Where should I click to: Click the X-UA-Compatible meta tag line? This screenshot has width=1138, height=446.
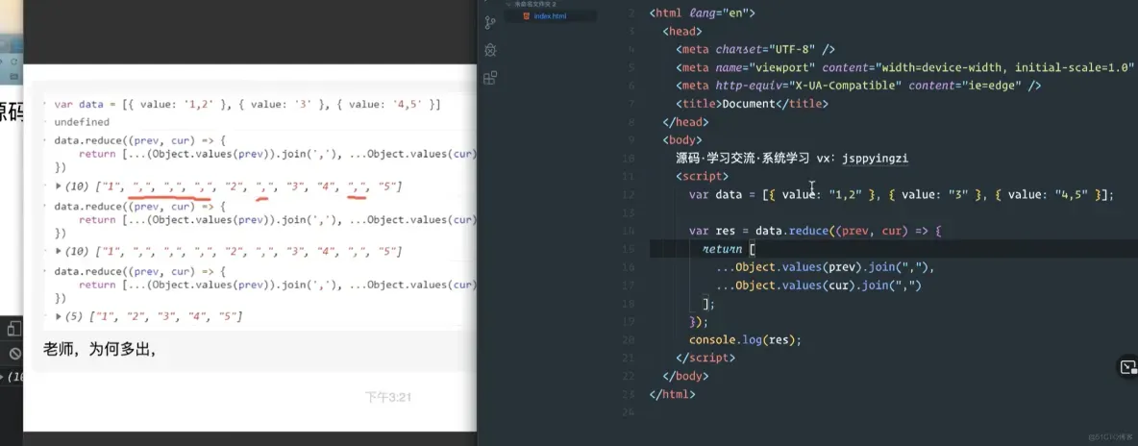858,86
